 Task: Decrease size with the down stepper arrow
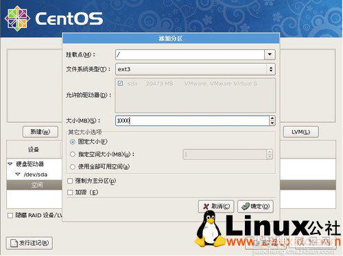(x=272, y=123)
